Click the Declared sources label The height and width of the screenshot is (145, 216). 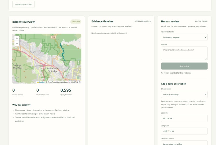point(43,95)
